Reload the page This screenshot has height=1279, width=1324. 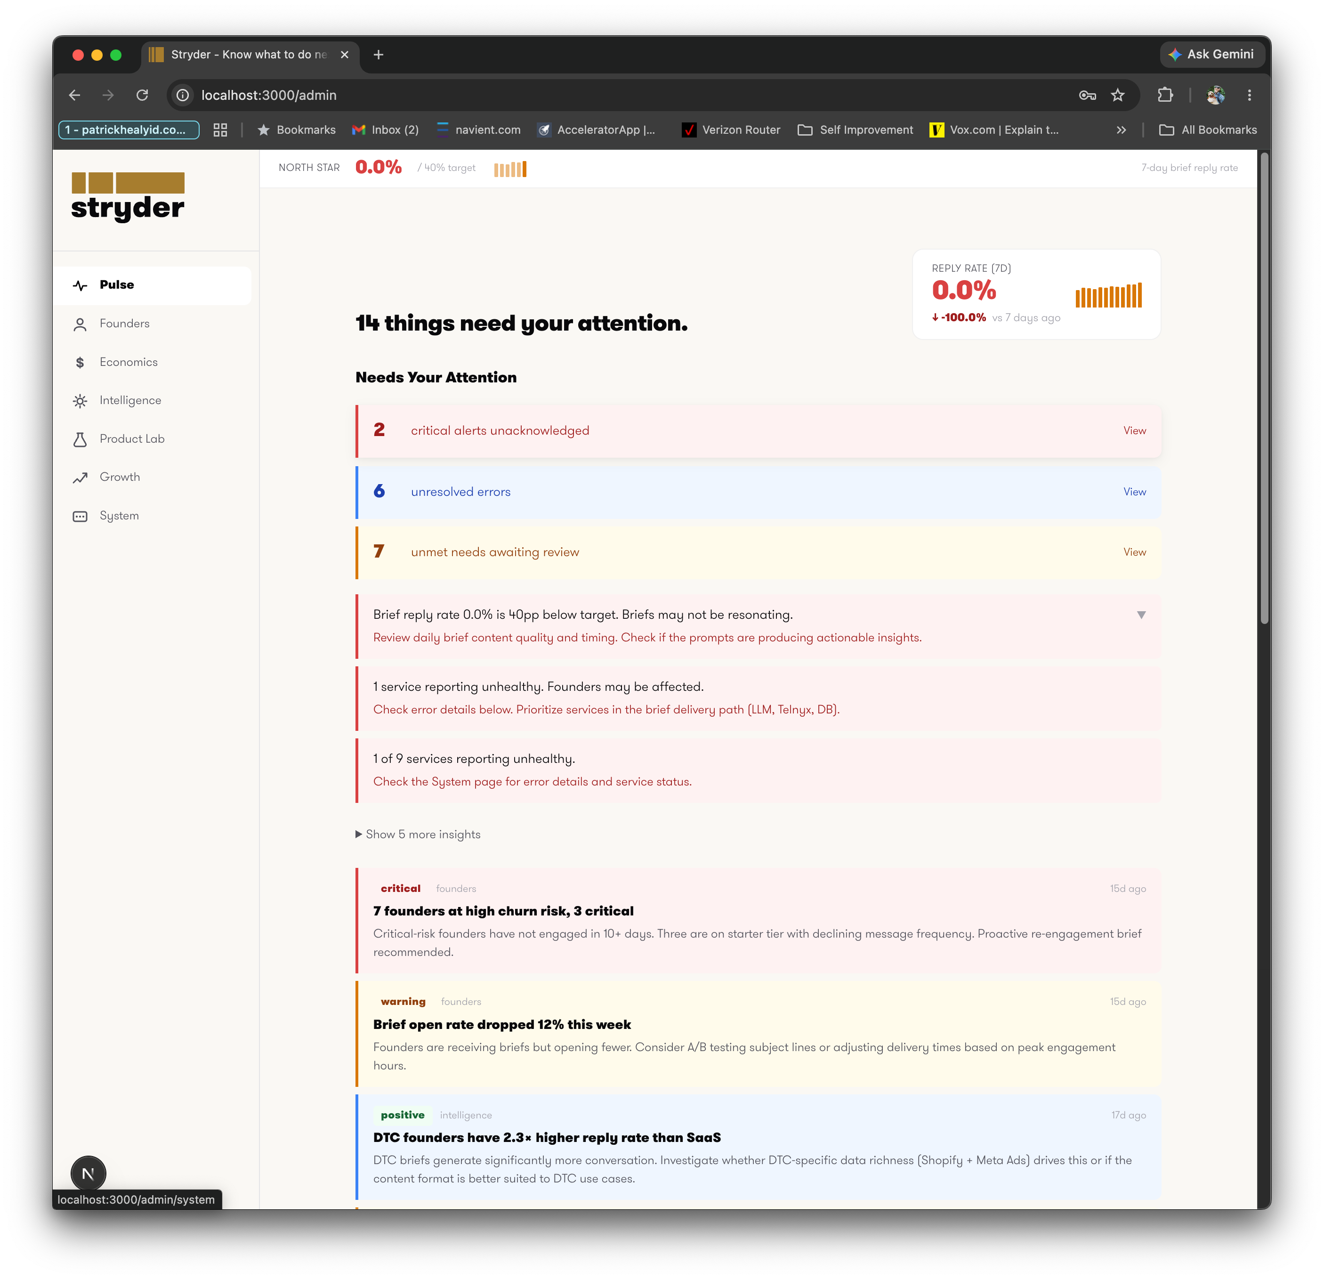pyautogui.click(x=142, y=95)
